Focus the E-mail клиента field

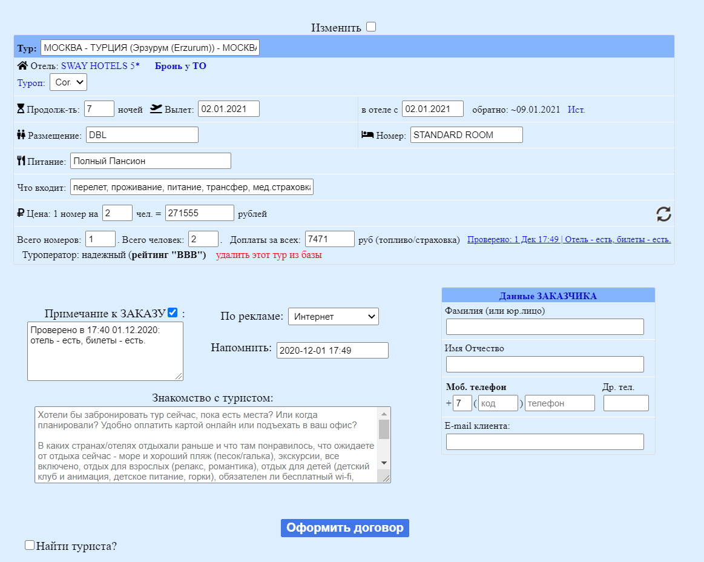(x=545, y=441)
